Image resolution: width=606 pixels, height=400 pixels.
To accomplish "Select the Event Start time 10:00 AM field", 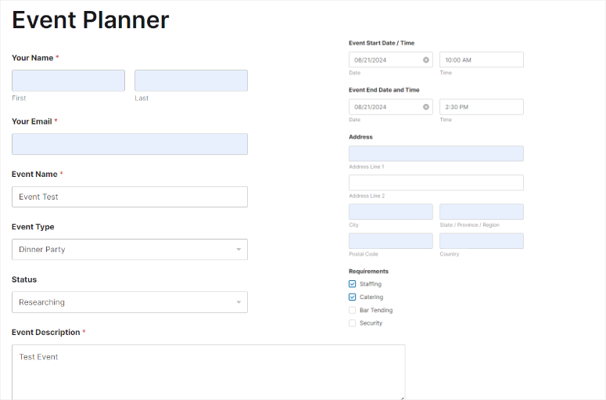I will tap(482, 60).
